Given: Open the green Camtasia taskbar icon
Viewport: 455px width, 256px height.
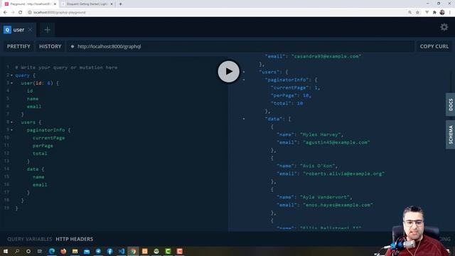Looking at the screenshot, I should pos(168,251).
